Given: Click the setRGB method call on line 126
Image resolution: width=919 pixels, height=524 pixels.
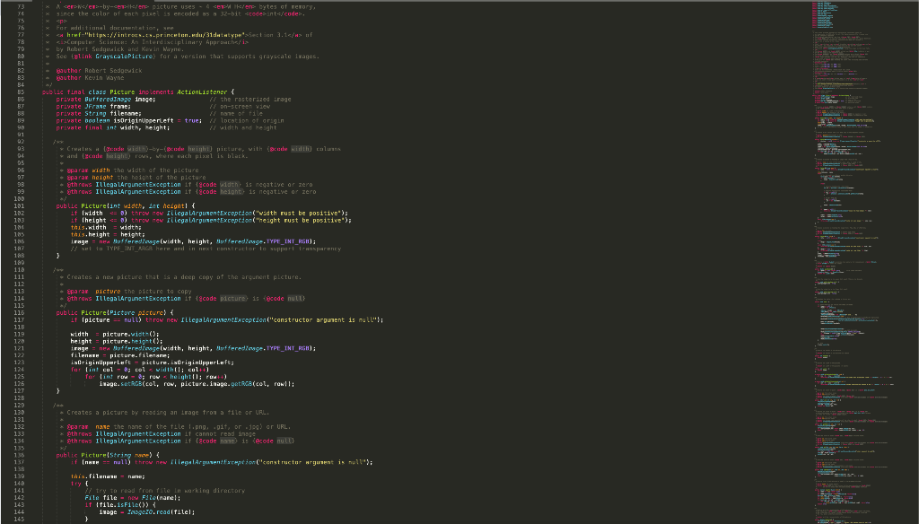Looking at the screenshot, I should click(x=131, y=384).
